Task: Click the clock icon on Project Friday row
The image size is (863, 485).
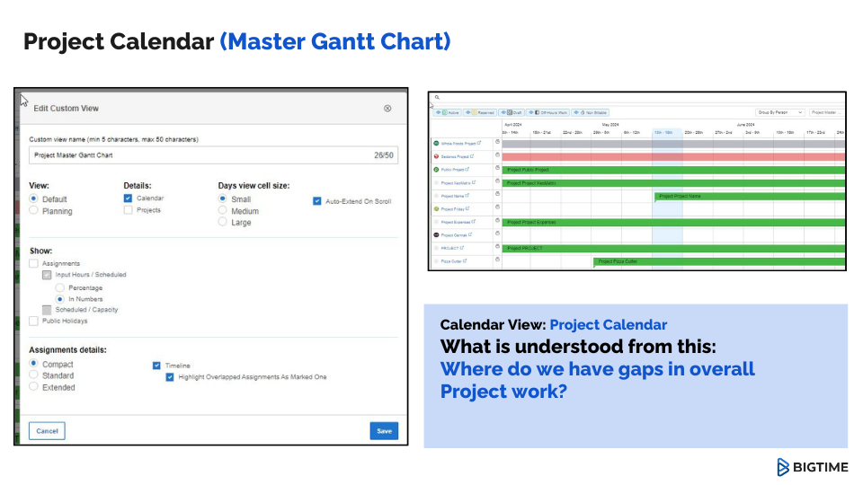Action: click(x=497, y=207)
